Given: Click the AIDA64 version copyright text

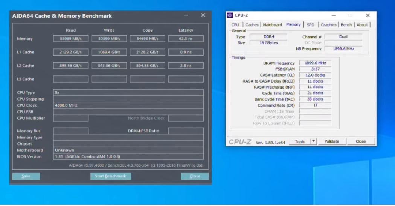Looking at the screenshot, I should pos(136,165).
